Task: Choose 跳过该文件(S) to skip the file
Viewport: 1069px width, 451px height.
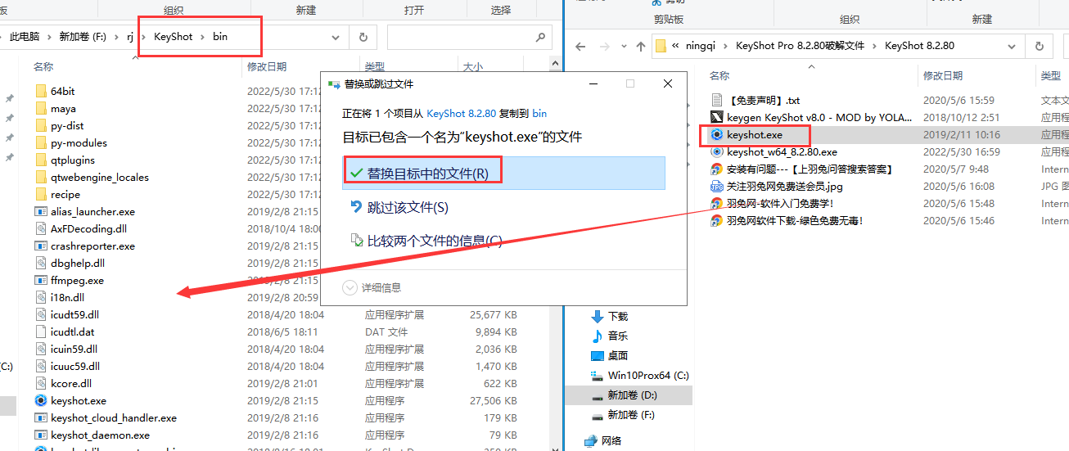Action: (x=408, y=207)
